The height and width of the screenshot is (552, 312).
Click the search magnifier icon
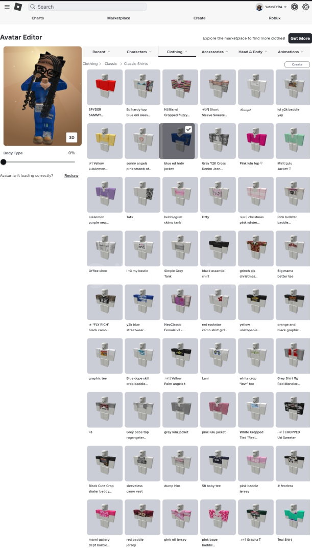pos(33,7)
